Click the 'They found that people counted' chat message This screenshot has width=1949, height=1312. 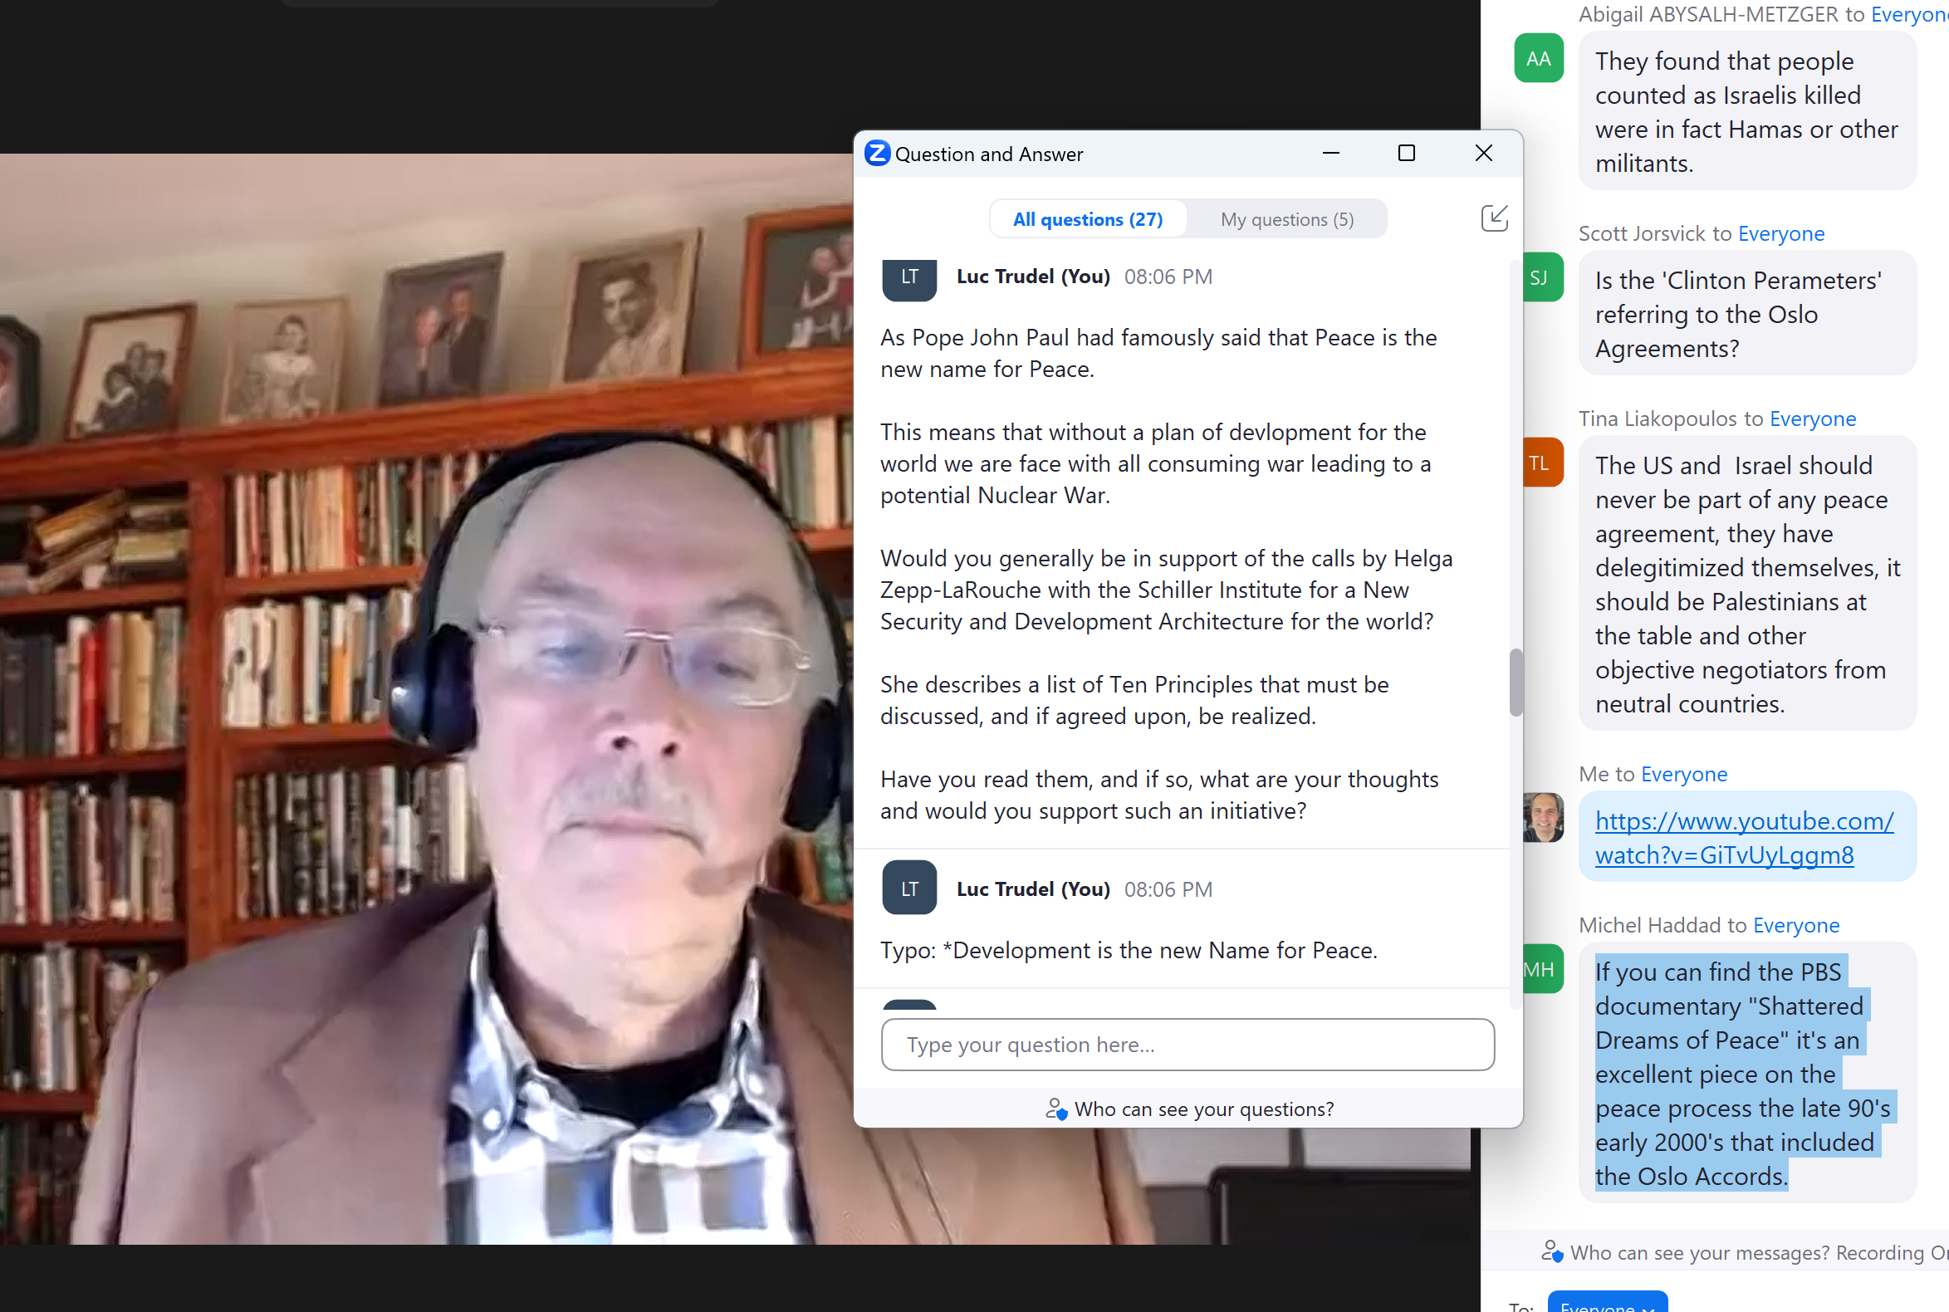[1746, 111]
